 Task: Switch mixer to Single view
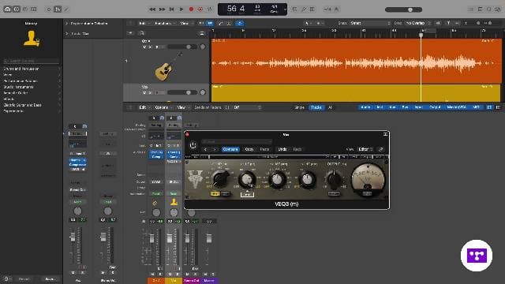pyautogui.click(x=299, y=107)
